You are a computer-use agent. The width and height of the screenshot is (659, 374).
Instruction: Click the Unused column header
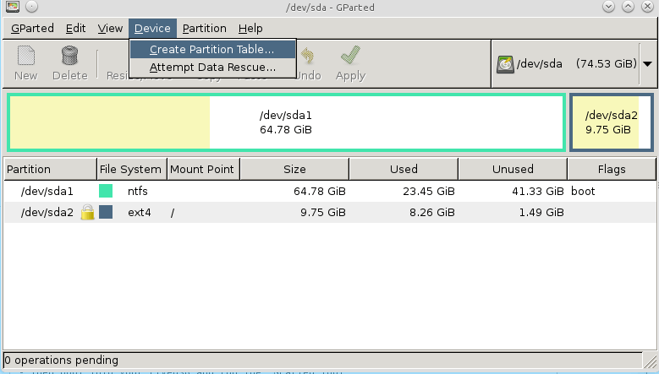(x=513, y=169)
